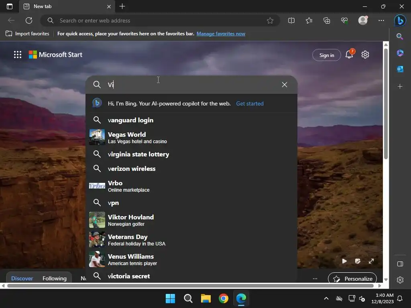411x308 pixels.
Task: Click Manage favorites now link
Action: coord(221,34)
